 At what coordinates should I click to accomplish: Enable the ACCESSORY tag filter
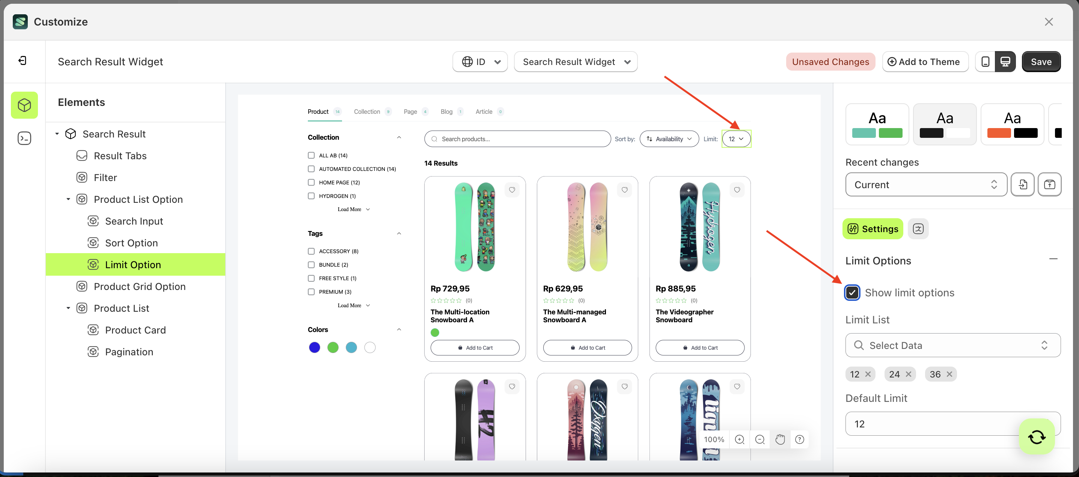click(311, 251)
